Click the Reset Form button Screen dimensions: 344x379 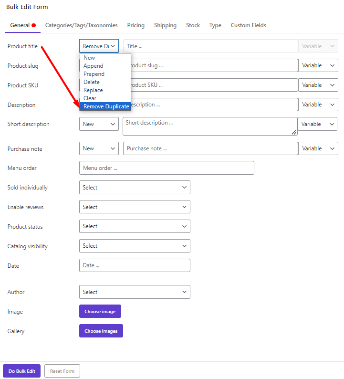(62, 371)
